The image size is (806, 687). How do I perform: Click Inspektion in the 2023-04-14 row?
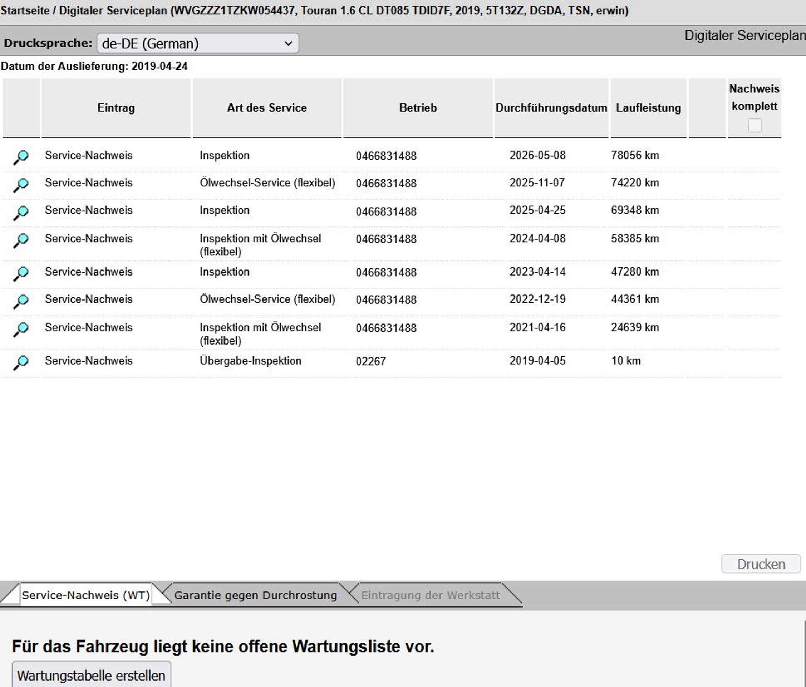click(225, 272)
